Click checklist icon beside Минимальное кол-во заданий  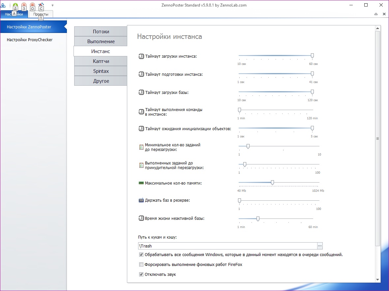coord(141,147)
